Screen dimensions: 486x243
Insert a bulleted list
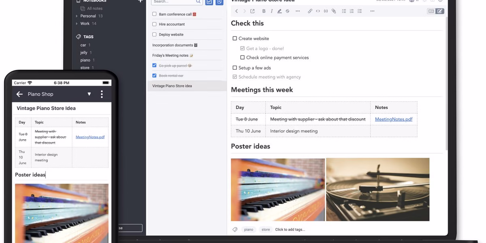(344, 11)
